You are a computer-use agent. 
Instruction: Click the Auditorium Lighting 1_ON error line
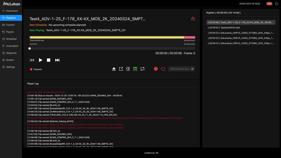click(75, 128)
